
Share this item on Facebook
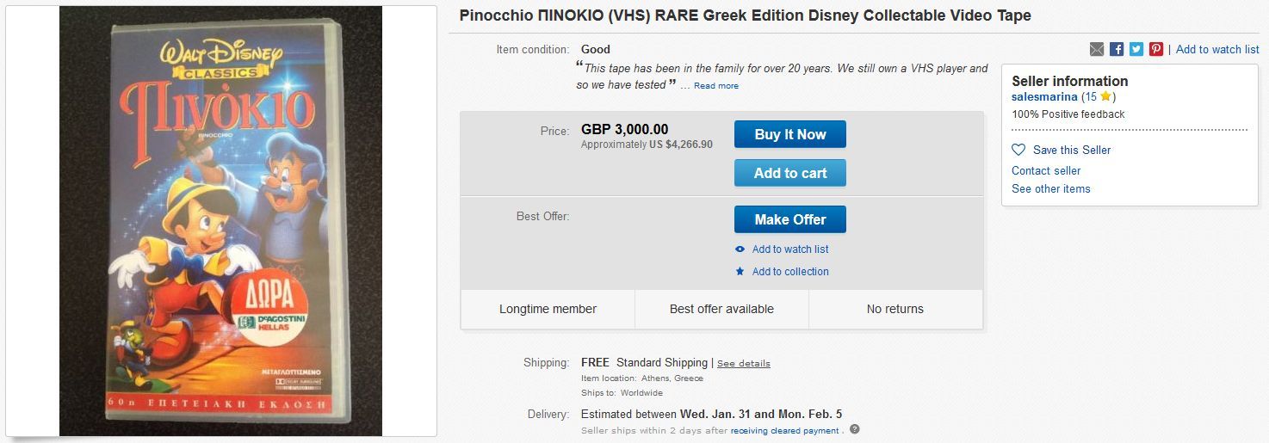tap(1117, 49)
